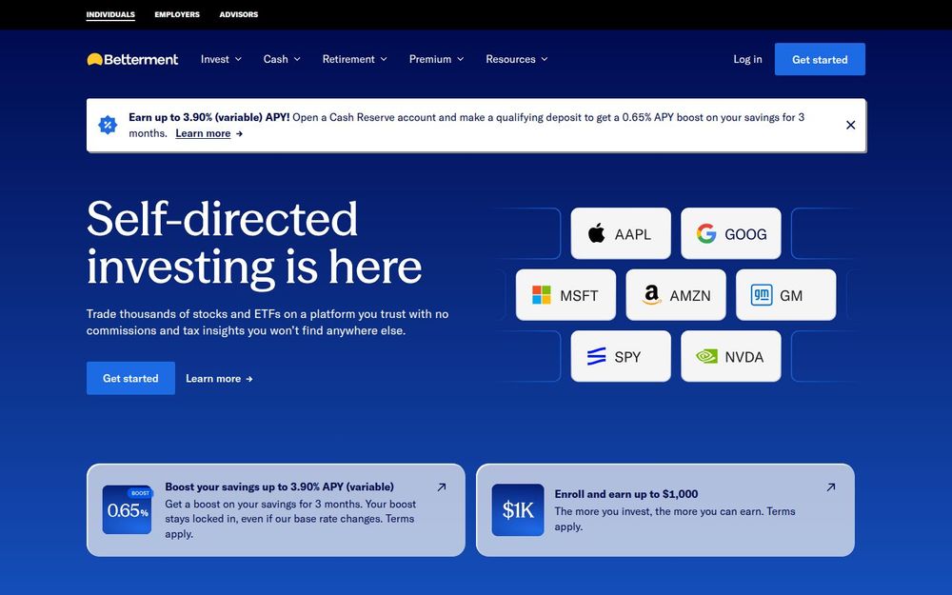This screenshot has height=595, width=952.
Task: Open the Retirement dropdown
Action: tap(354, 59)
